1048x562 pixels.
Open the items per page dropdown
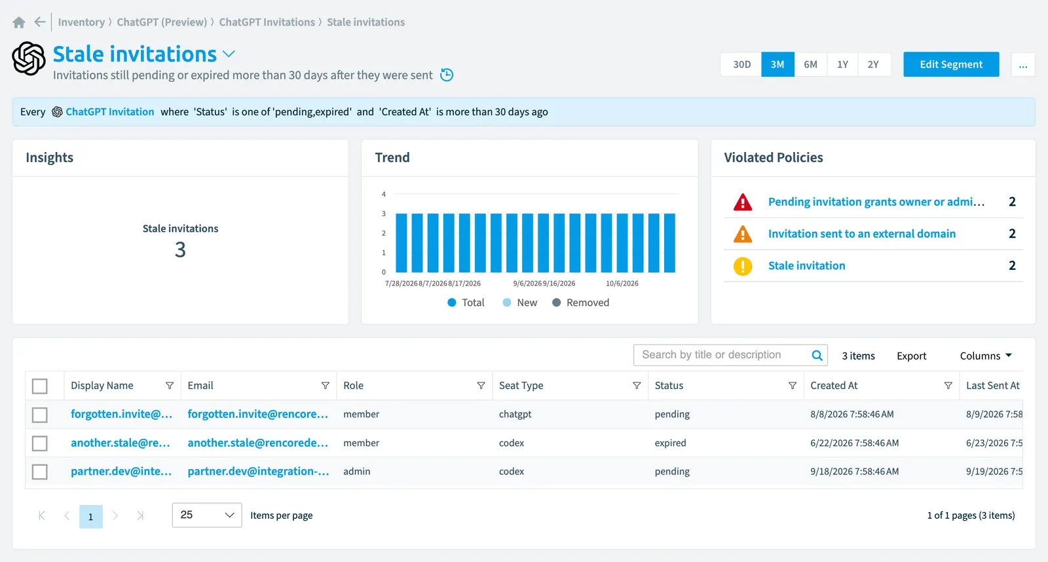(207, 515)
